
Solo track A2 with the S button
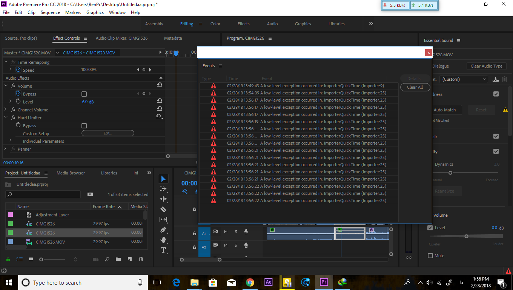(236, 245)
